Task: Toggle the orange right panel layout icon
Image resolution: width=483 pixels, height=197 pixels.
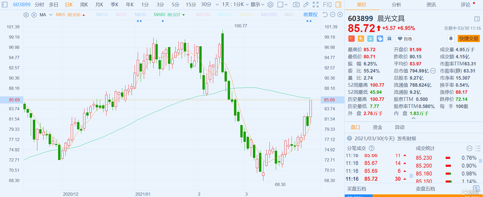Action: 338,4
